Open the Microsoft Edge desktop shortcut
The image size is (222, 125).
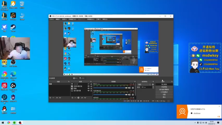click(x=13, y=76)
